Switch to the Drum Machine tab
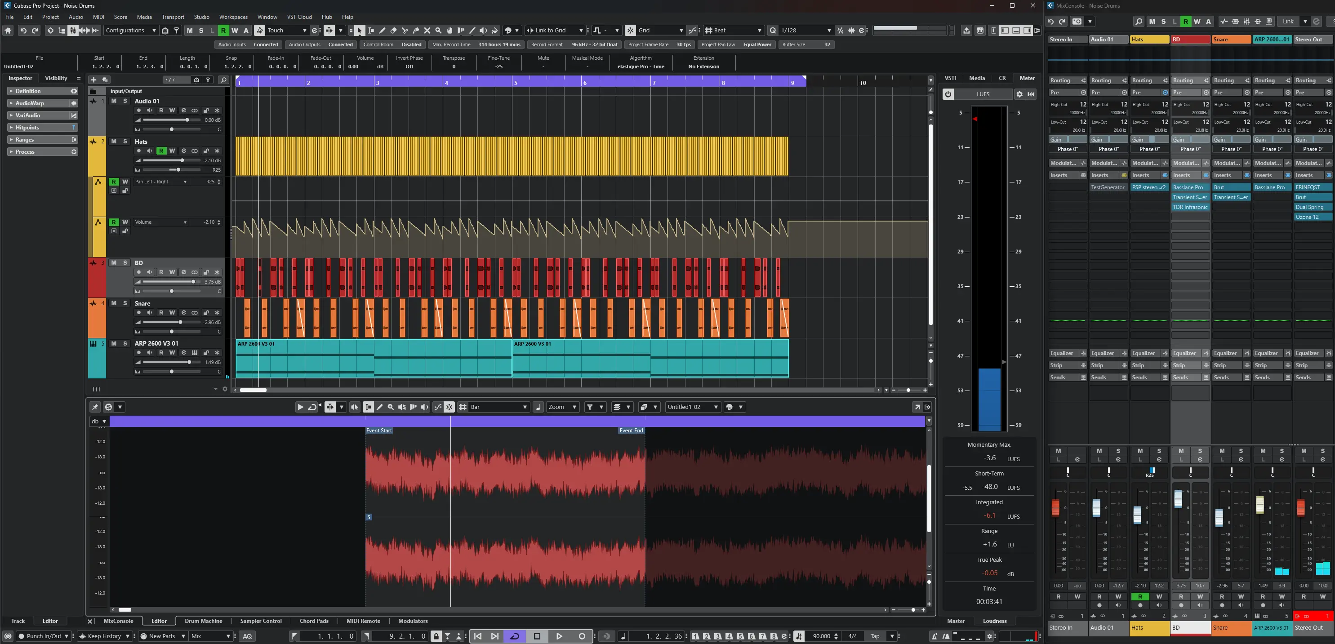1335x644 pixels. pos(203,621)
